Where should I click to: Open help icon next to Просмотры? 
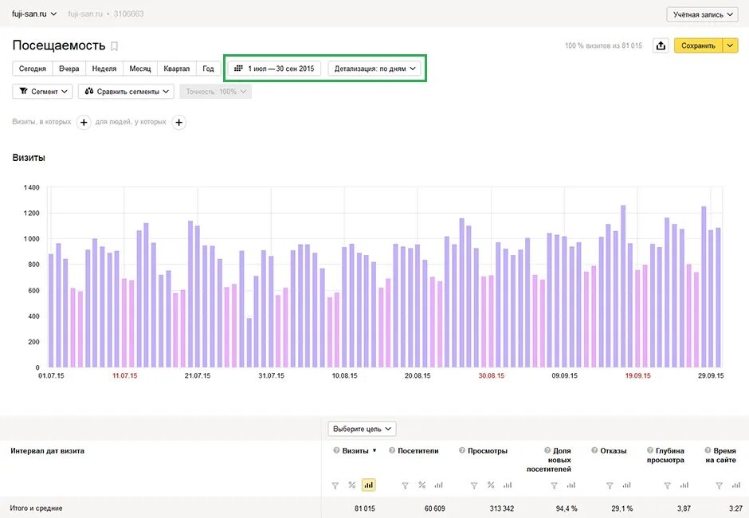tap(462, 450)
